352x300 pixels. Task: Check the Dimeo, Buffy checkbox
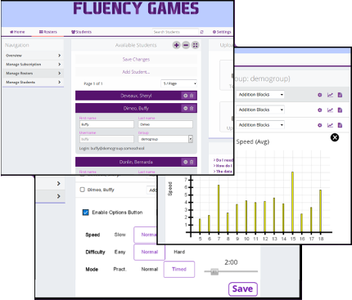(83, 190)
